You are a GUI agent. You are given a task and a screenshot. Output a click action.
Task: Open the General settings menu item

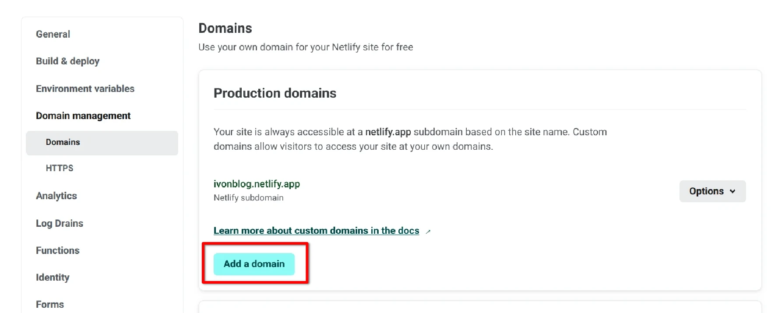tap(53, 34)
